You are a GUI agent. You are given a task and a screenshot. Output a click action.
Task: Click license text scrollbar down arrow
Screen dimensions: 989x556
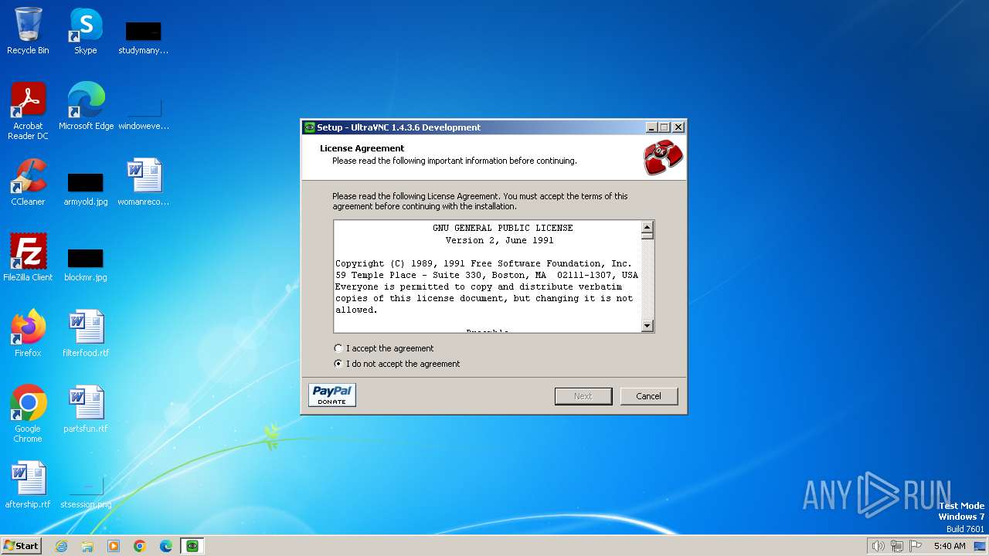[647, 326]
